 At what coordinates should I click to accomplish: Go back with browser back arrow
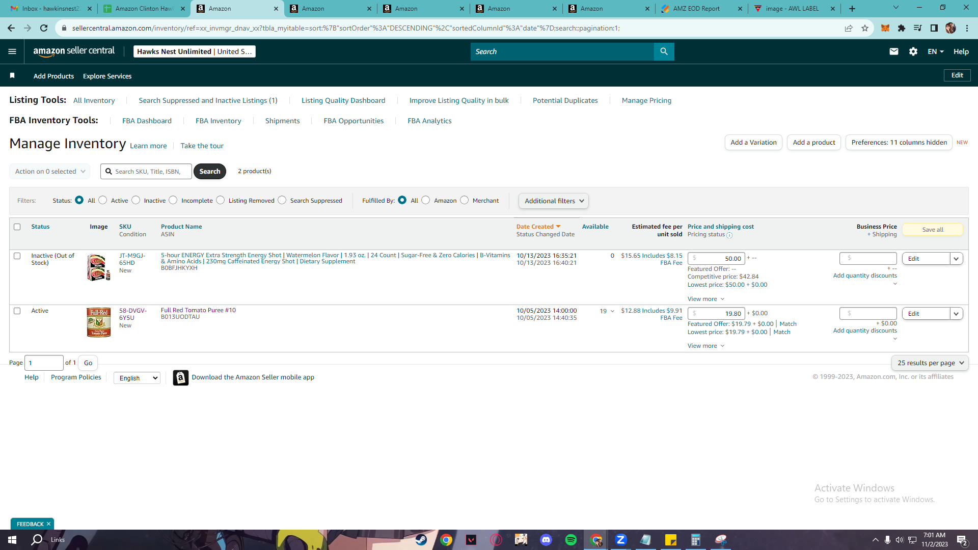click(11, 28)
